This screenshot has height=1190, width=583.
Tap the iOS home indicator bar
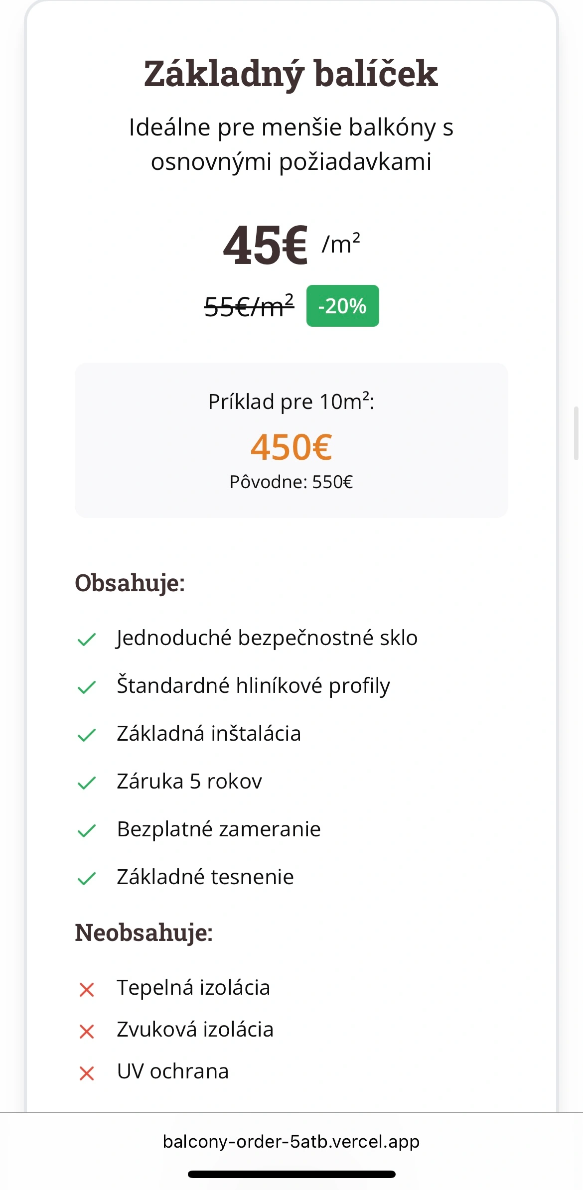point(291,1174)
